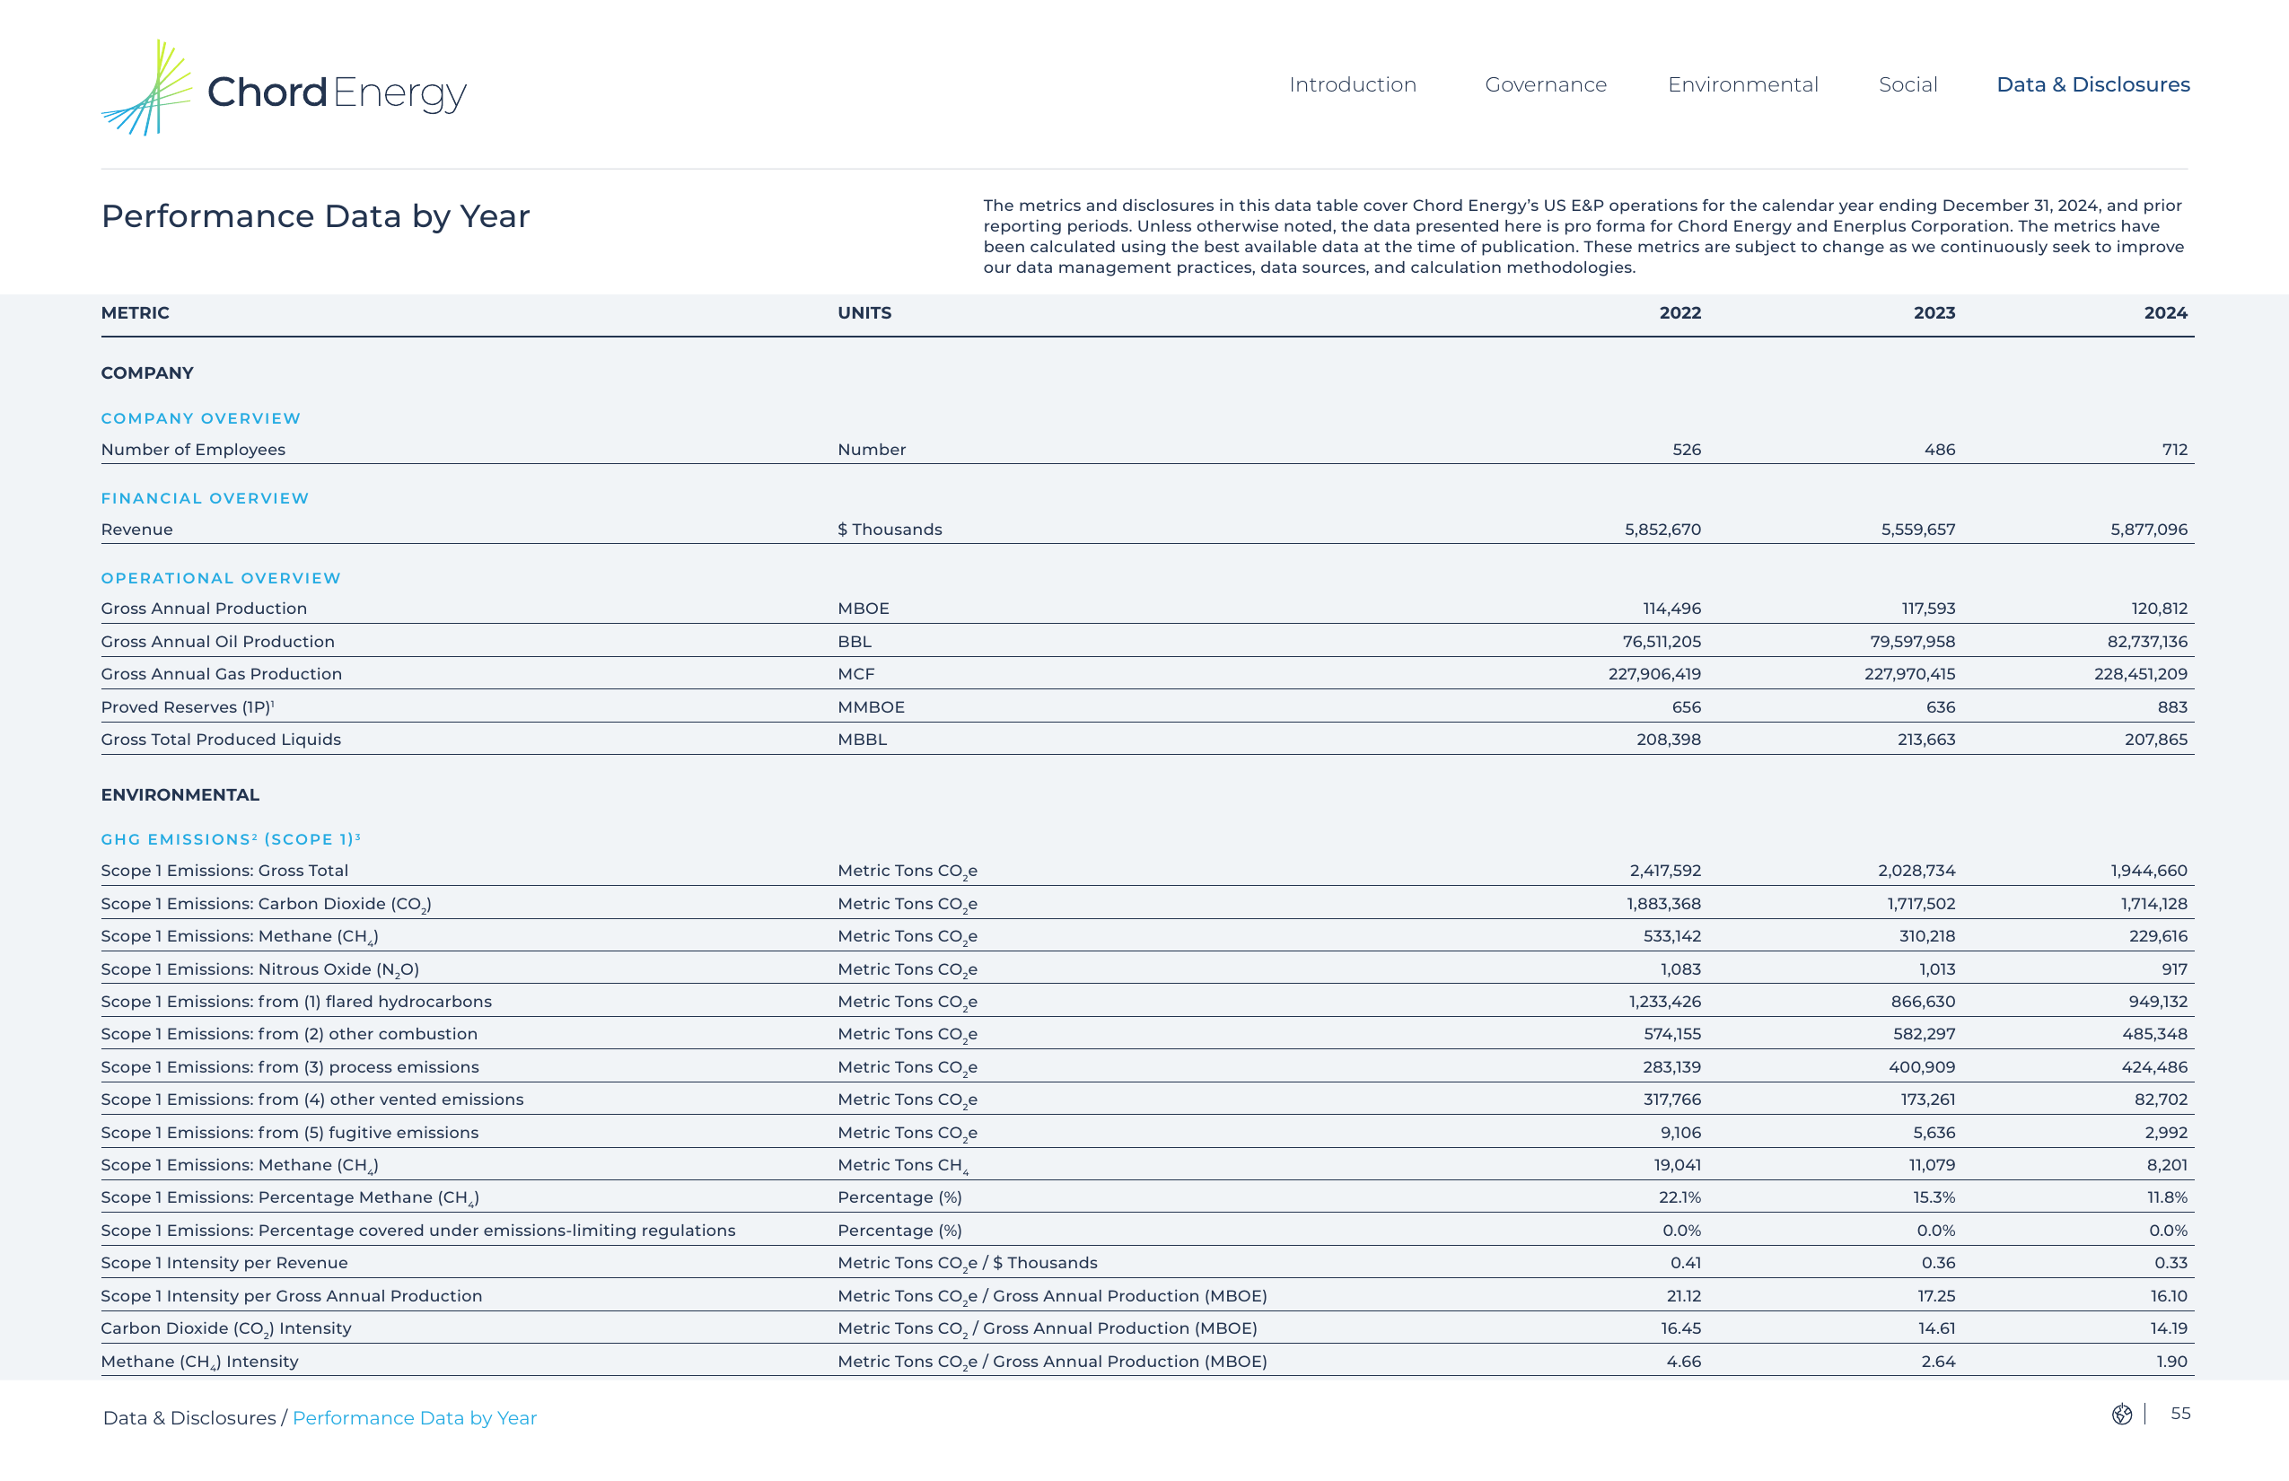
Task: Click the MMBOE units cell
Action: 872,707
